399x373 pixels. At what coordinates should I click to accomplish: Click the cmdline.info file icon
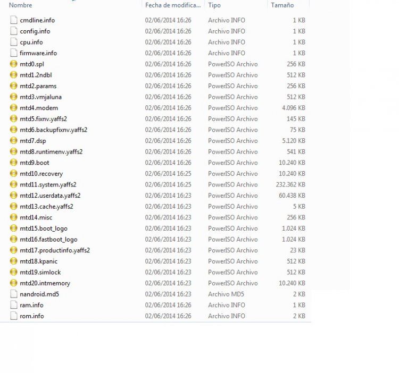13,20
